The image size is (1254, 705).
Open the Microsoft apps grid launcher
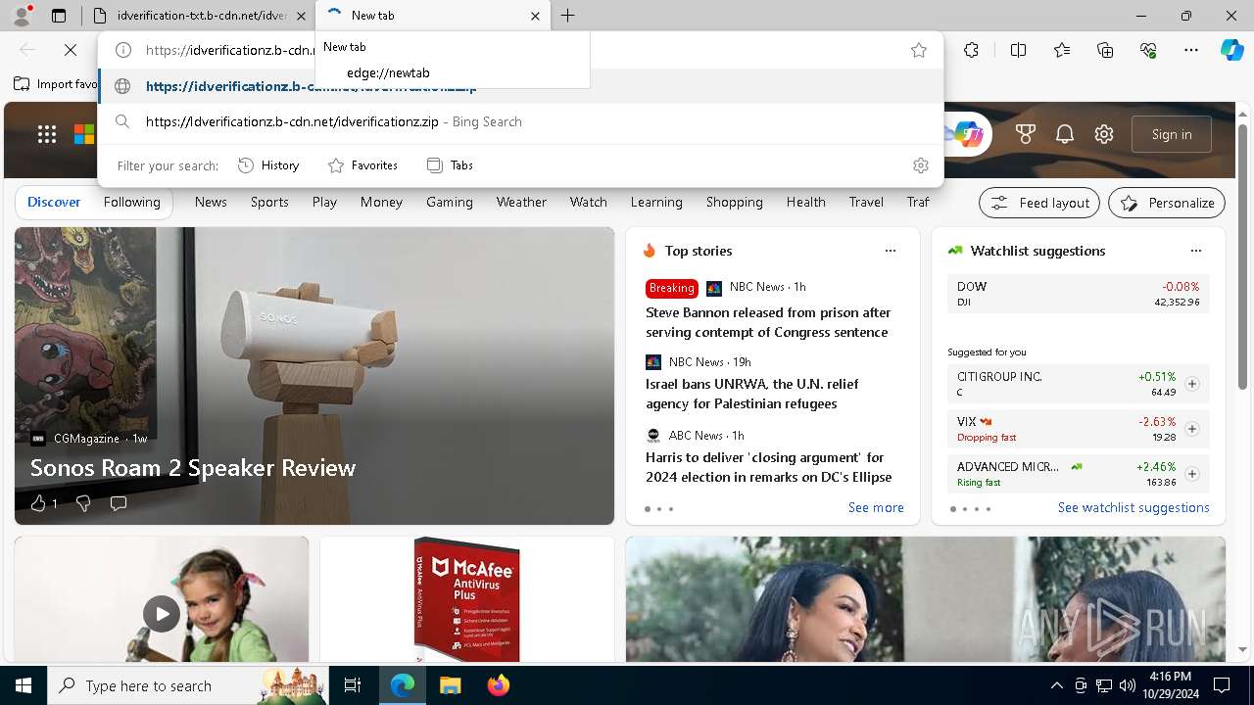click(x=47, y=134)
